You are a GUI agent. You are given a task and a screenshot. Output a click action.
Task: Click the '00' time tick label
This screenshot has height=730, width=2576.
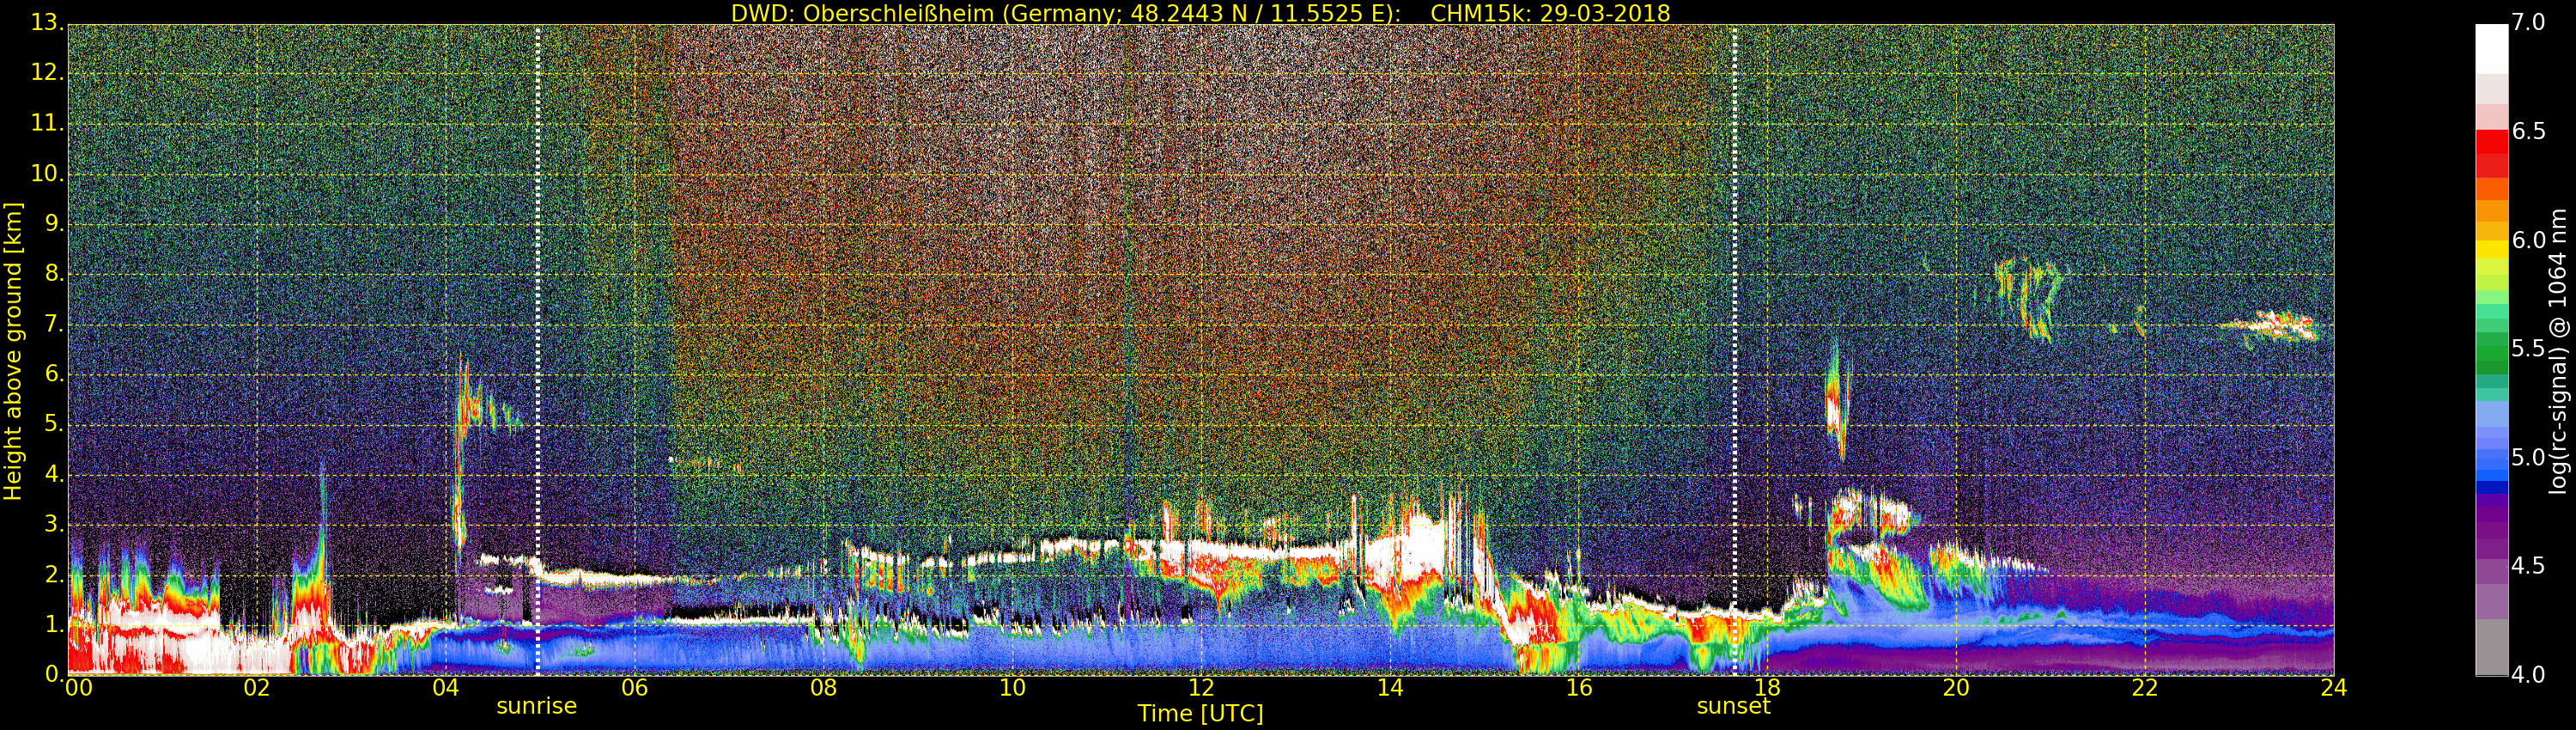coord(78,688)
